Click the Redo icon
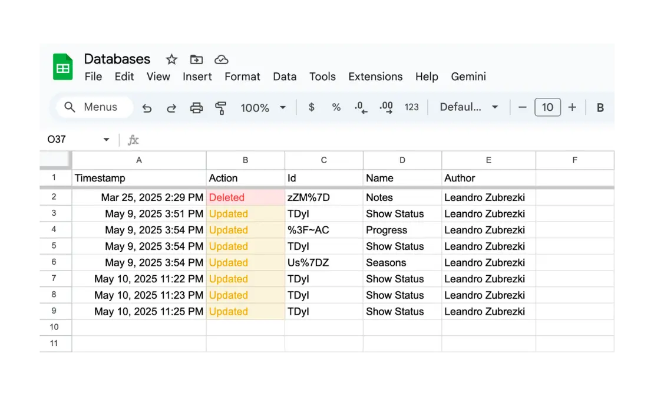This screenshot has width=654, height=396. [x=171, y=107]
